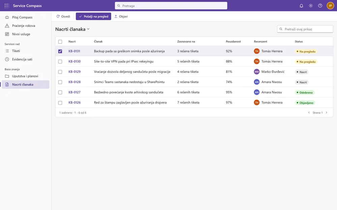Focus the Pretraži ovaj prikaz field
Viewport: 337px width, 210px height.
pyautogui.click(x=305, y=29)
